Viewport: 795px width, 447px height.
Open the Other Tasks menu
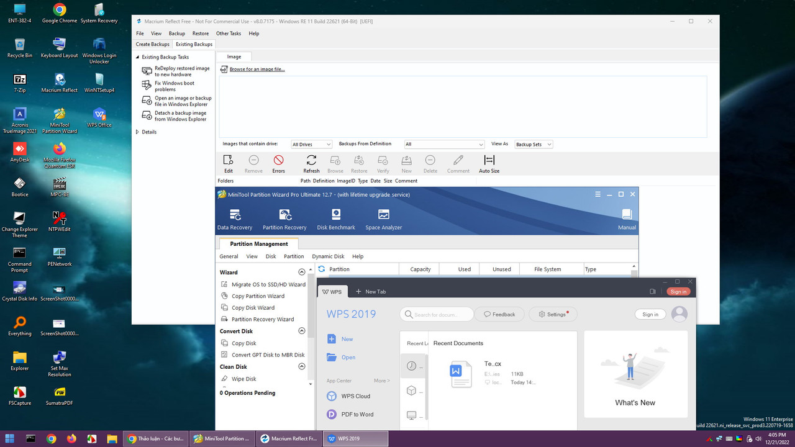228,34
